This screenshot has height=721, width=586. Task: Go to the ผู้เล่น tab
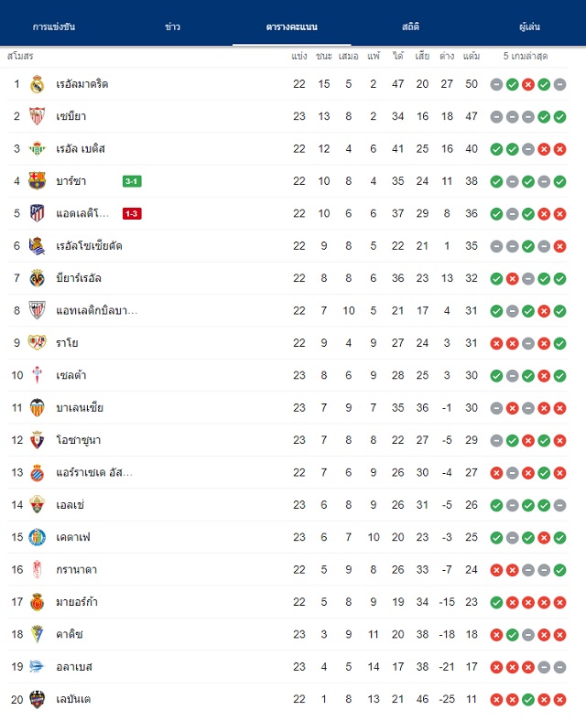(529, 27)
